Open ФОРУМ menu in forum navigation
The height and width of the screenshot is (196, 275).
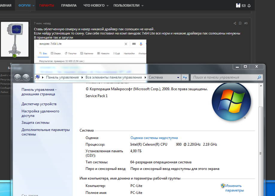(24, 5)
